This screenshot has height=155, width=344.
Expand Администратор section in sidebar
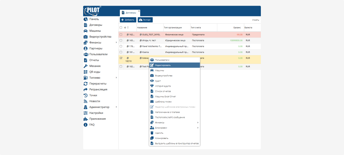coord(100,107)
